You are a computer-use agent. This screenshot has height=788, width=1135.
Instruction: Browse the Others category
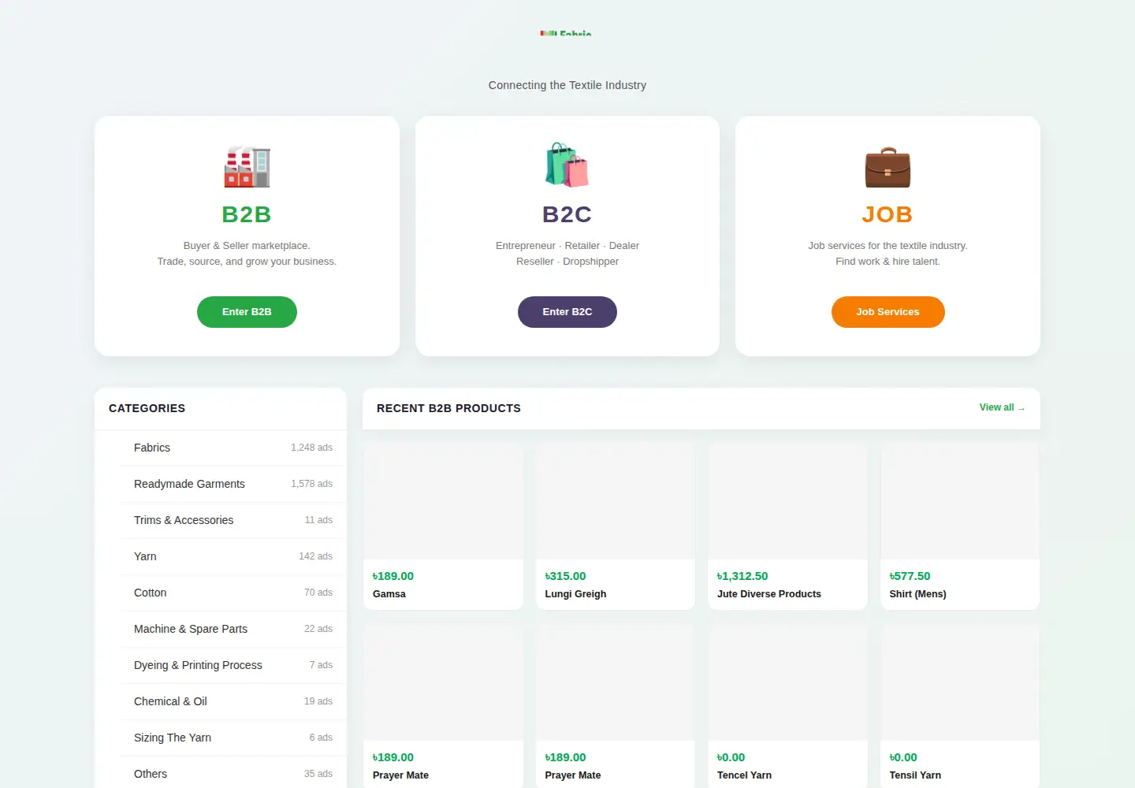tap(233, 774)
